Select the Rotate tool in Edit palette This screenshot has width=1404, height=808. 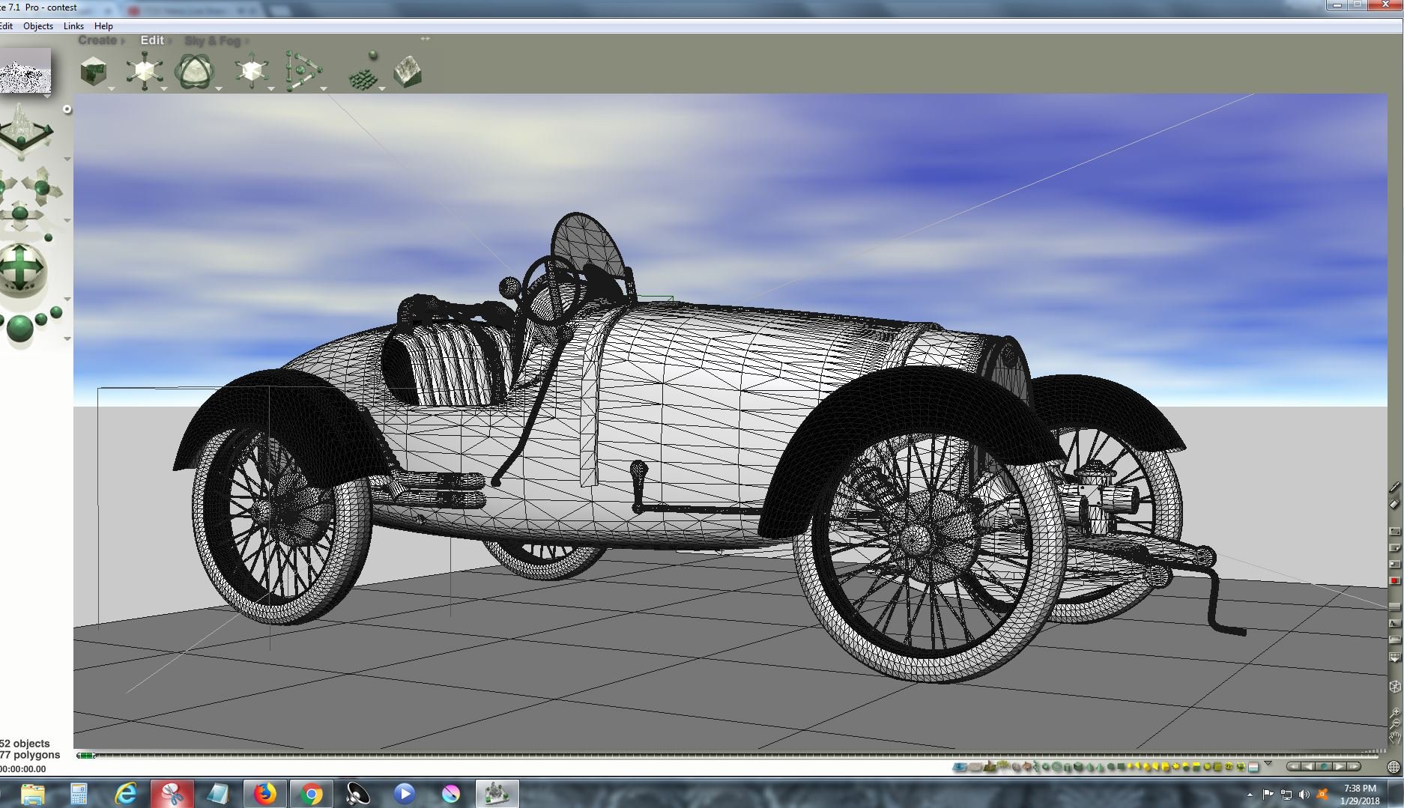[195, 72]
